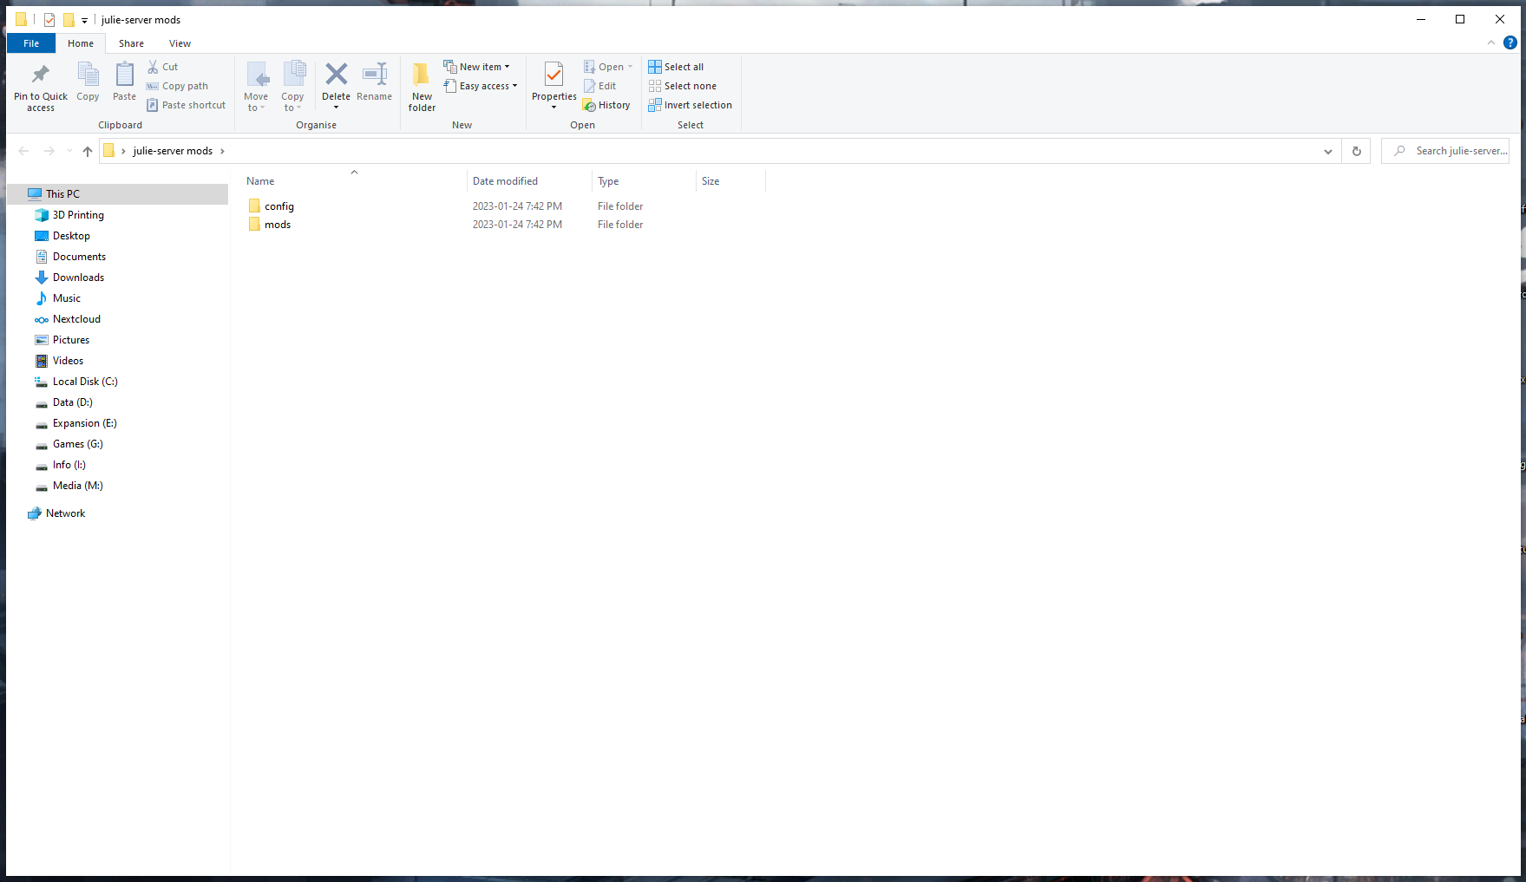This screenshot has height=882, width=1526.
Task: Toggle sort order on the Name column
Action: click(260, 180)
